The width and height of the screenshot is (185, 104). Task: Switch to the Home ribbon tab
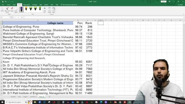point(8,5)
